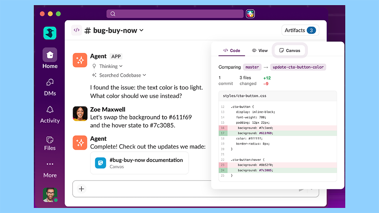Switch to the Code tab
Image resolution: width=379 pixels, height=213 pixels.
point(232,50)
